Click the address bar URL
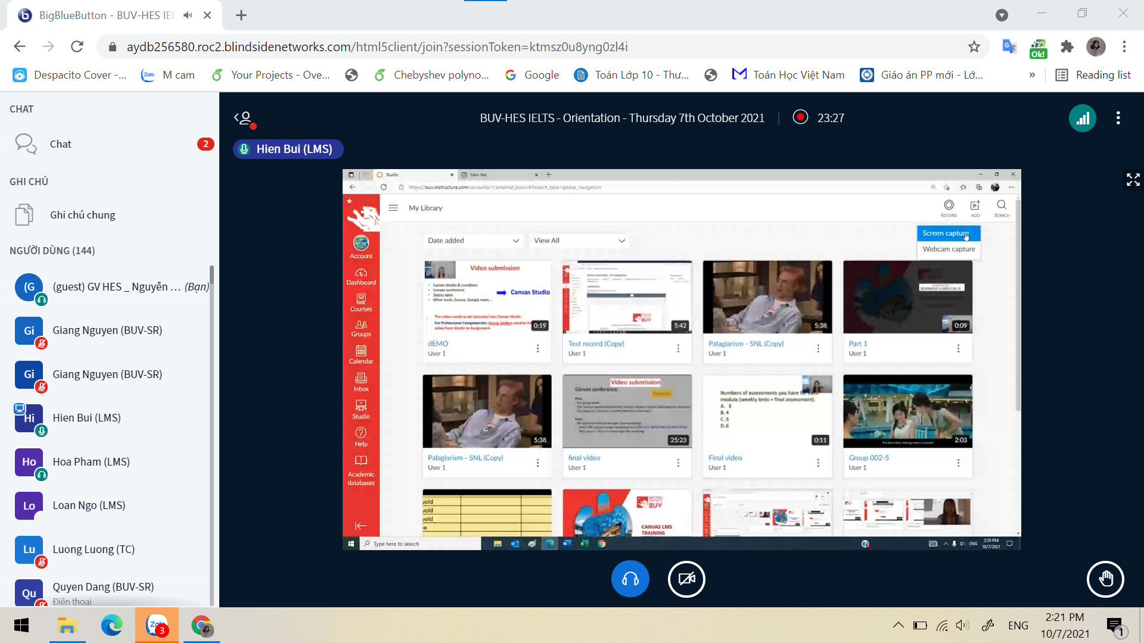The image size is (1144, 643). pyautogui.click(x=377, y=46)
